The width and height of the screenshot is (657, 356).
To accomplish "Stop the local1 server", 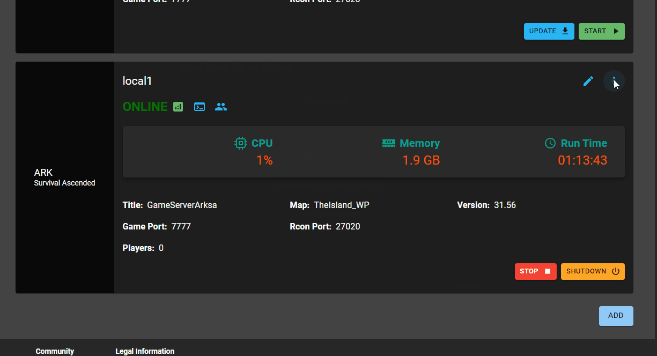I will coord(536,271).
